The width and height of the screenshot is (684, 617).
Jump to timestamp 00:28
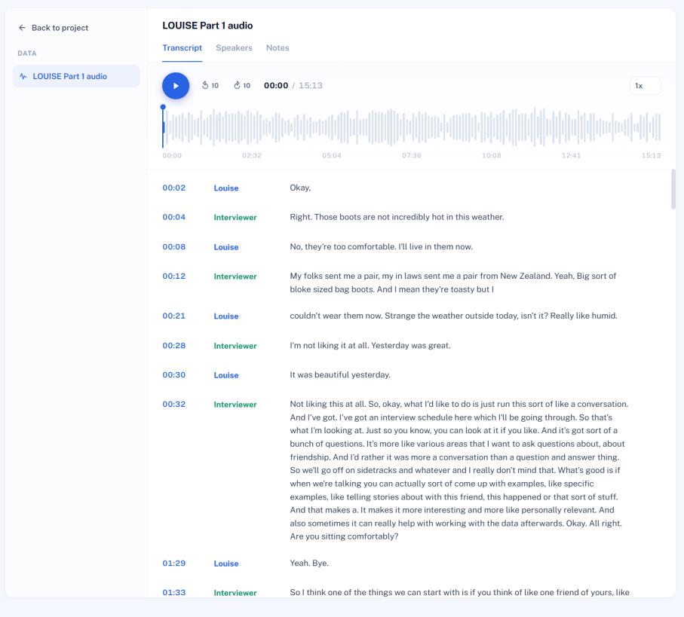[174, 346]
